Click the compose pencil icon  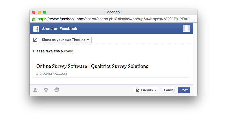click(x=35, y=40)
